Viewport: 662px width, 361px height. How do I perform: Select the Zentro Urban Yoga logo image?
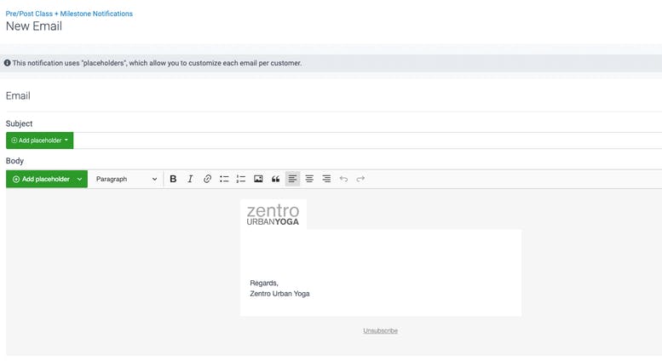tap(273, 215)
